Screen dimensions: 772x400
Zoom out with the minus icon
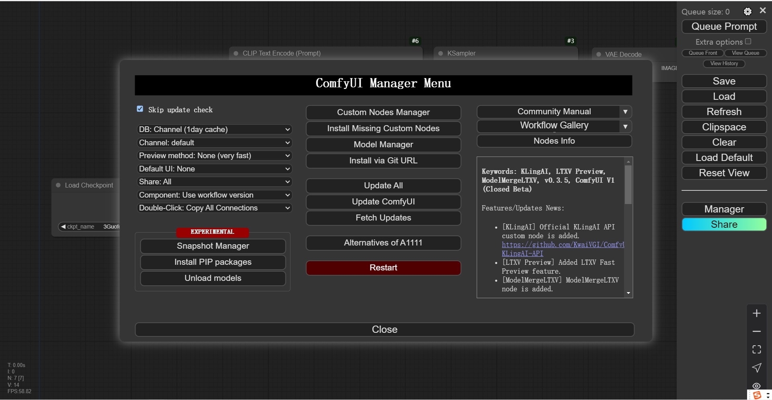pyautogui.click(x=757, y=331)
